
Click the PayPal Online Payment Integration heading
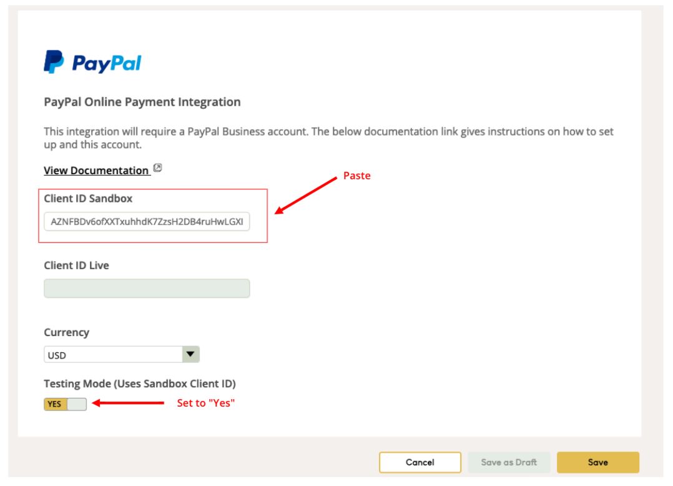(x=142, y=102)
